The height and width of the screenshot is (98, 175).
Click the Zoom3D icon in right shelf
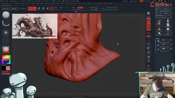pyautogui.click(x=148, y=53)
